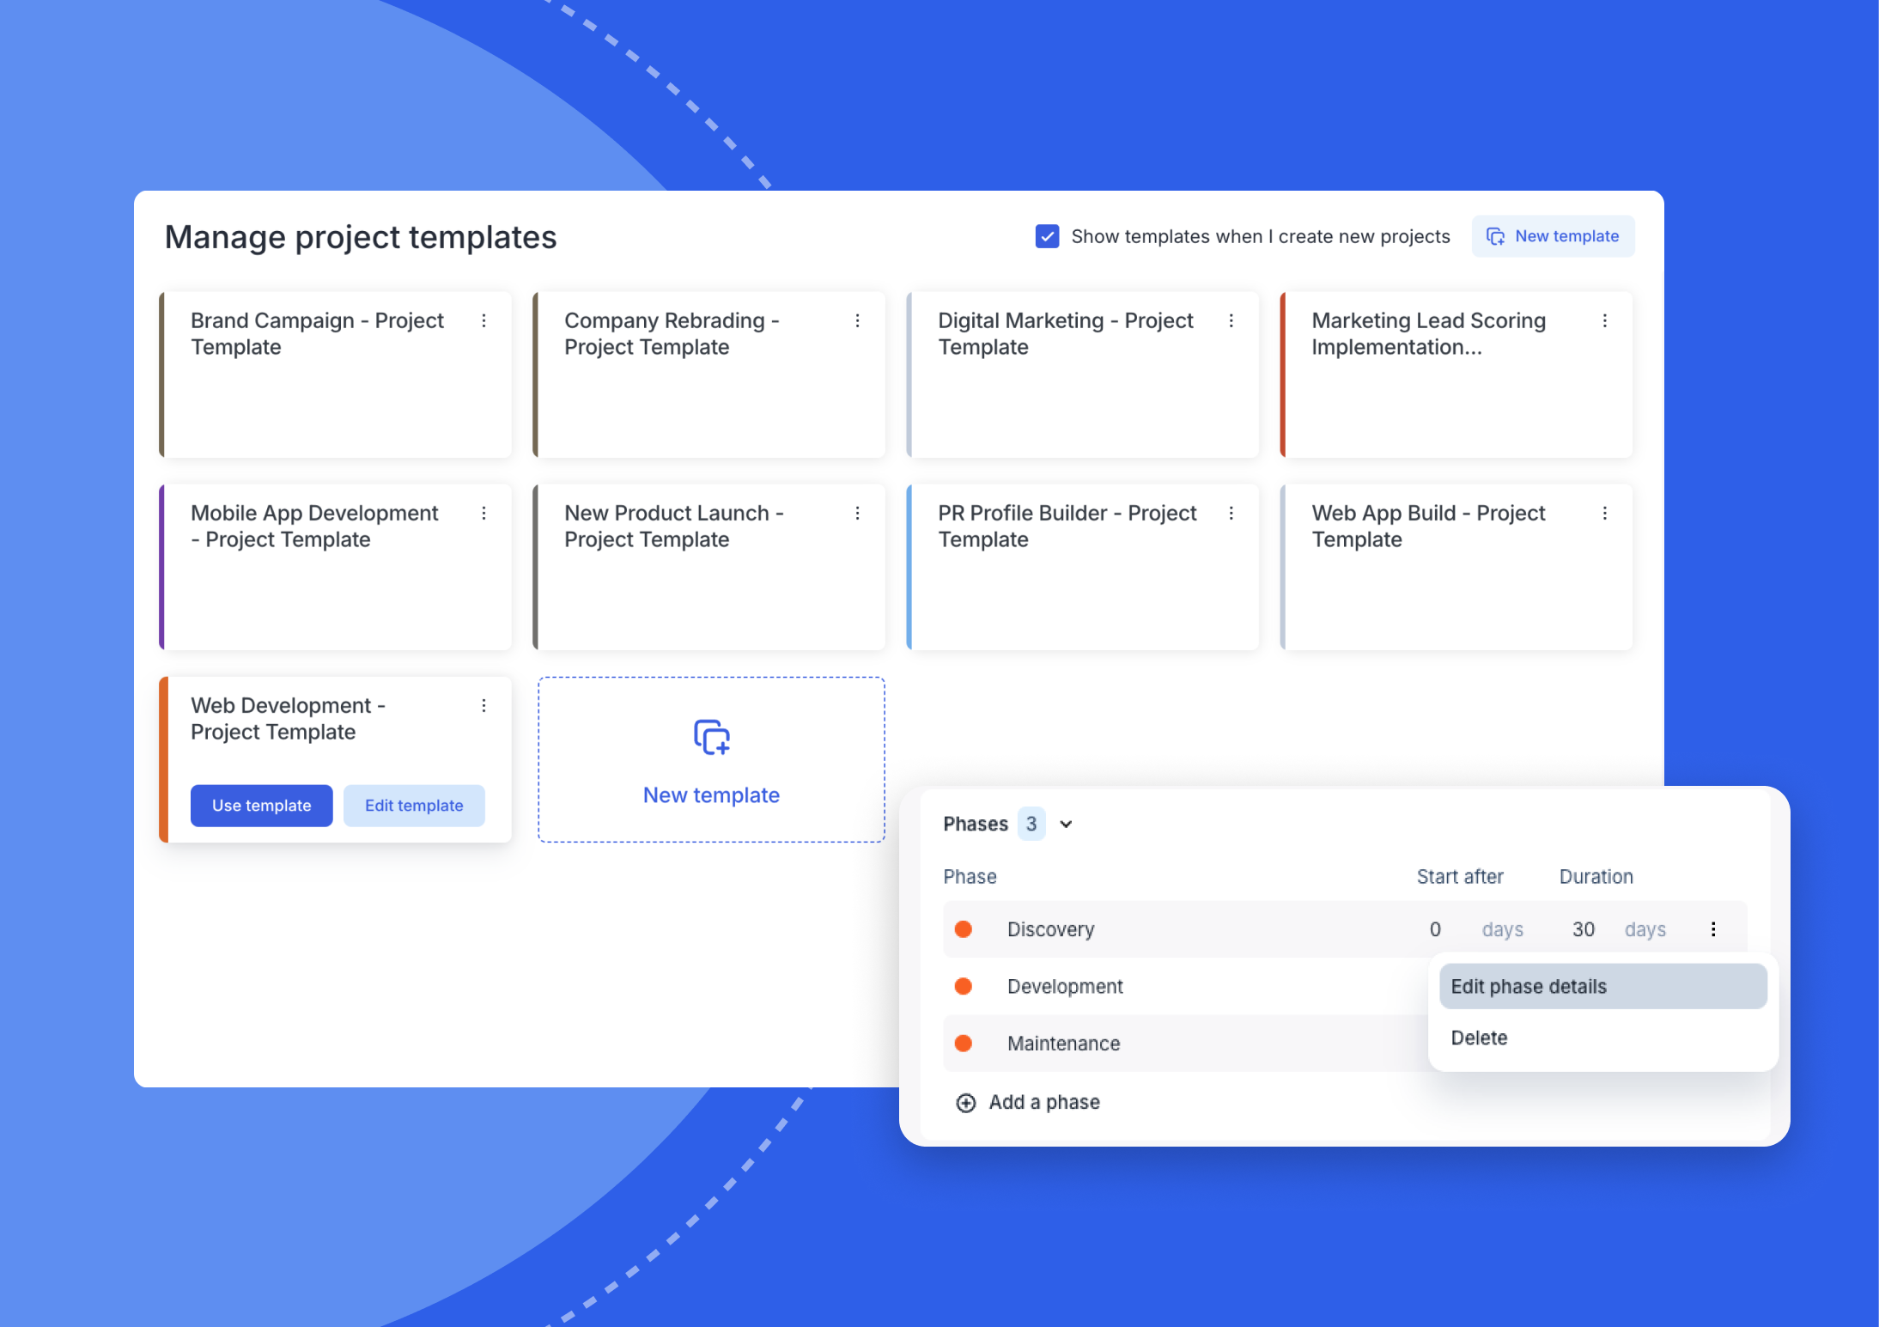Toggle Show templates when I create new projects
The width and height of the screenshot is (1879, 1327).
tap(1047, 236)
